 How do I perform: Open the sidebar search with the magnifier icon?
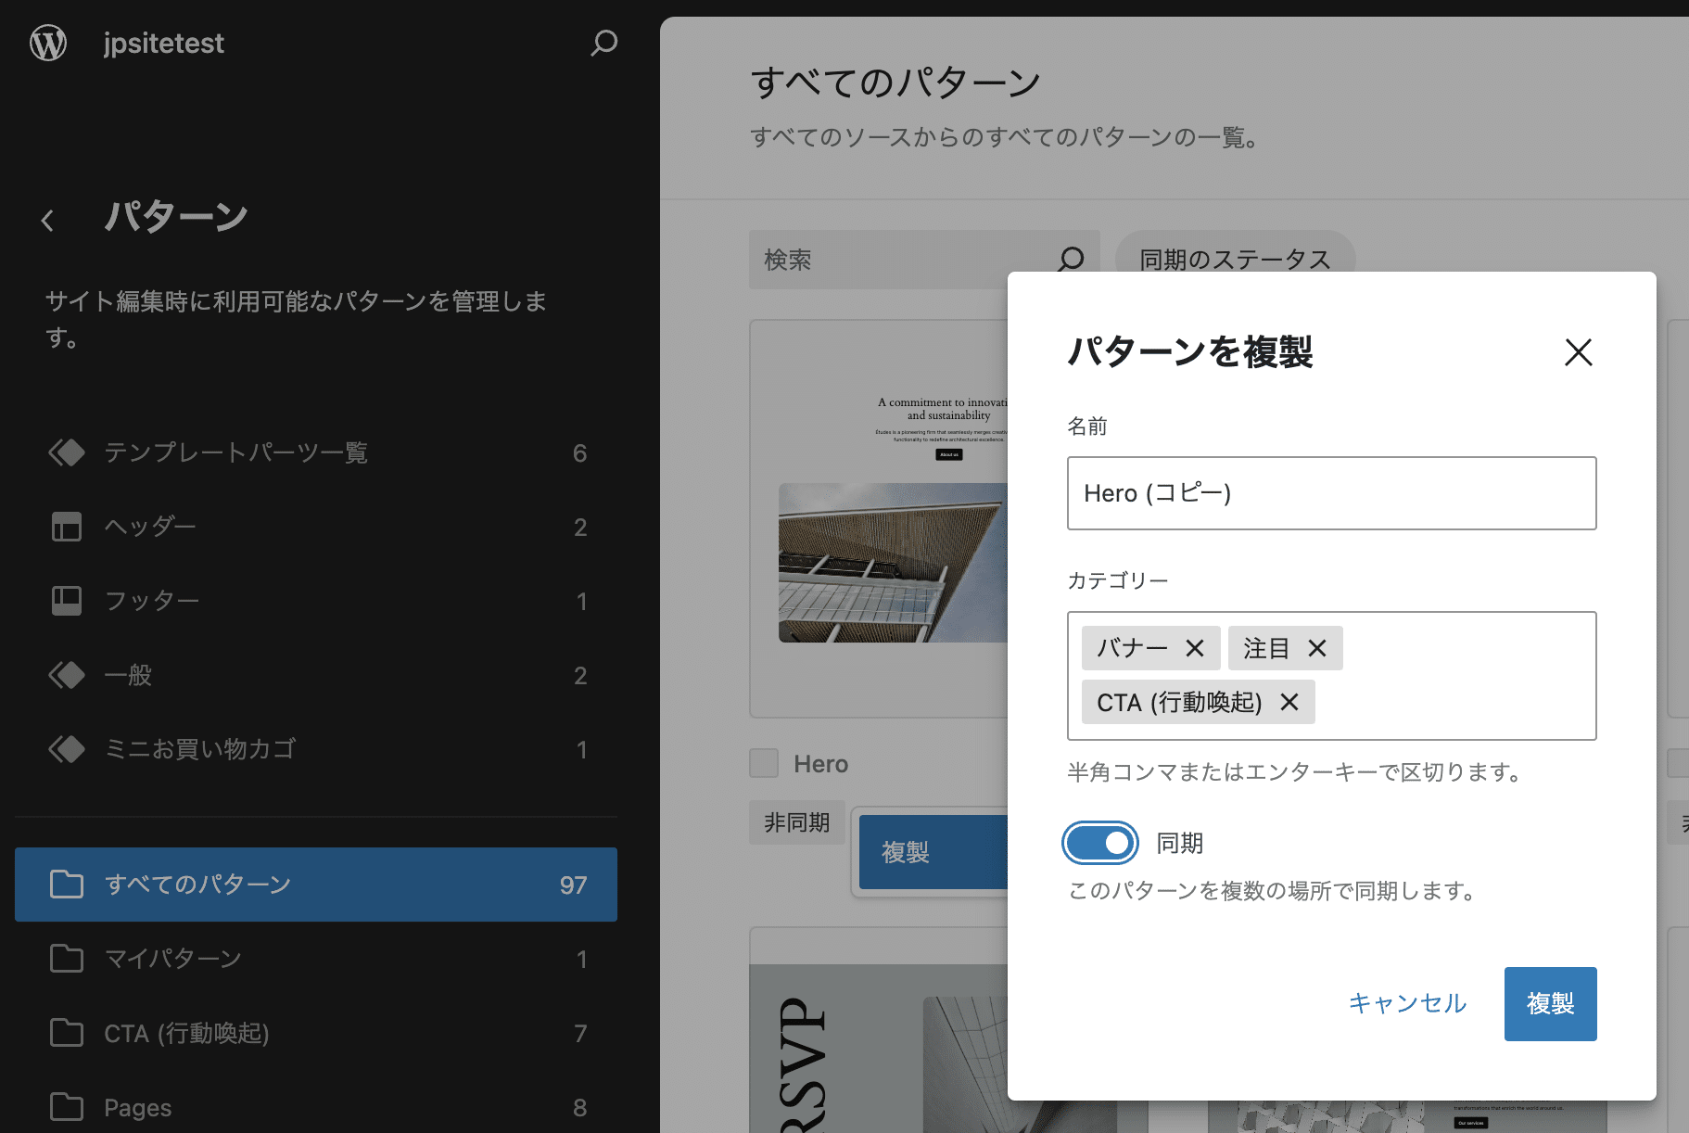click(603, 43)
